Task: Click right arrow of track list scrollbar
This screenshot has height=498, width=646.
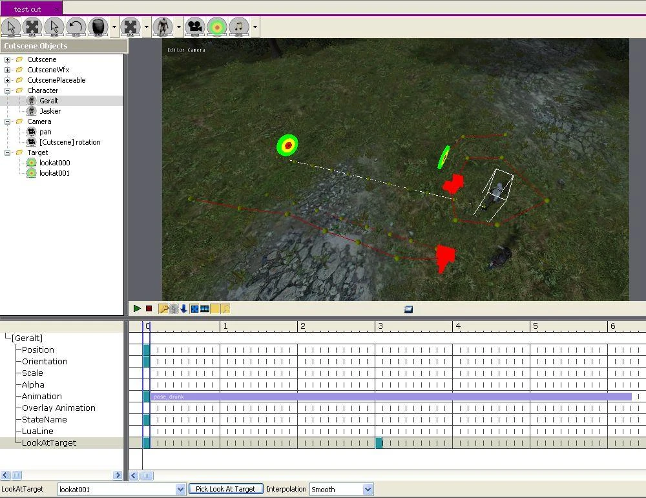Action: [x=118, y=475]
